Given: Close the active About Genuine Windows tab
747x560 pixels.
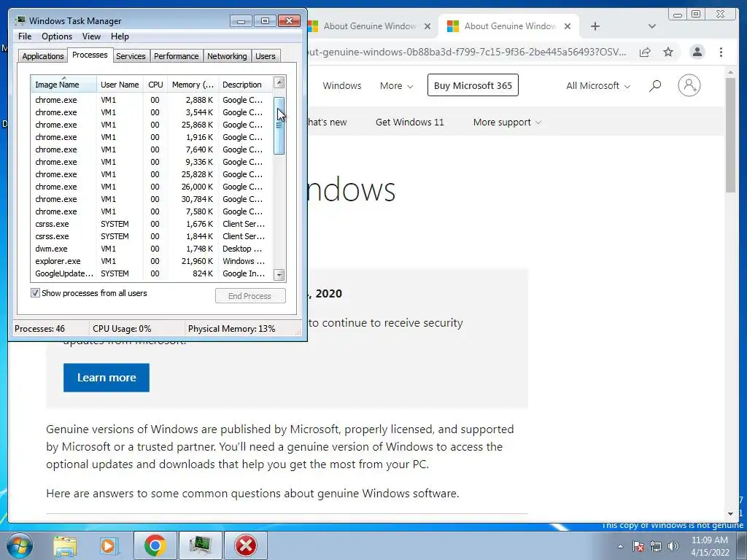Looking at the screenshot, I should click(x=568, y=26).
